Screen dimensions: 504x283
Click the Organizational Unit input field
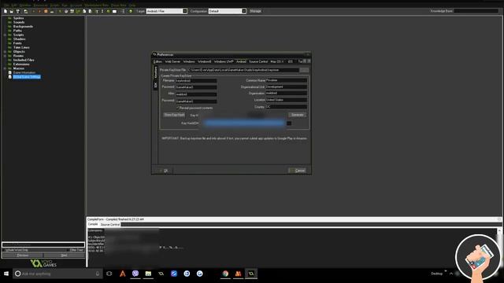tap(286, 87)
